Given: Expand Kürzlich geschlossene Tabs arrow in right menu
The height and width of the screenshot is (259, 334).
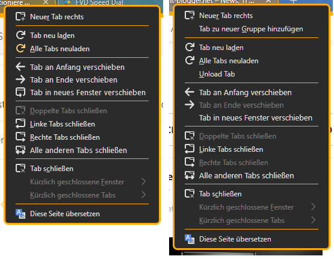Looking at the screenshot, I should tap(313, 220).
